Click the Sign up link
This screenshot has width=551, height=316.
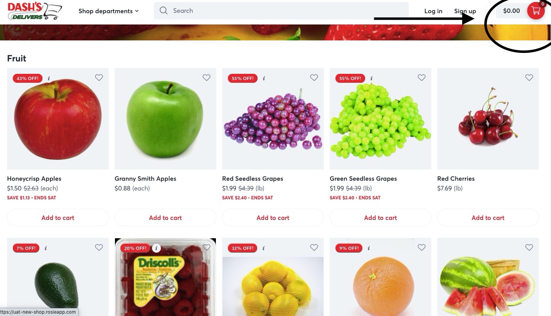(465, 11)
